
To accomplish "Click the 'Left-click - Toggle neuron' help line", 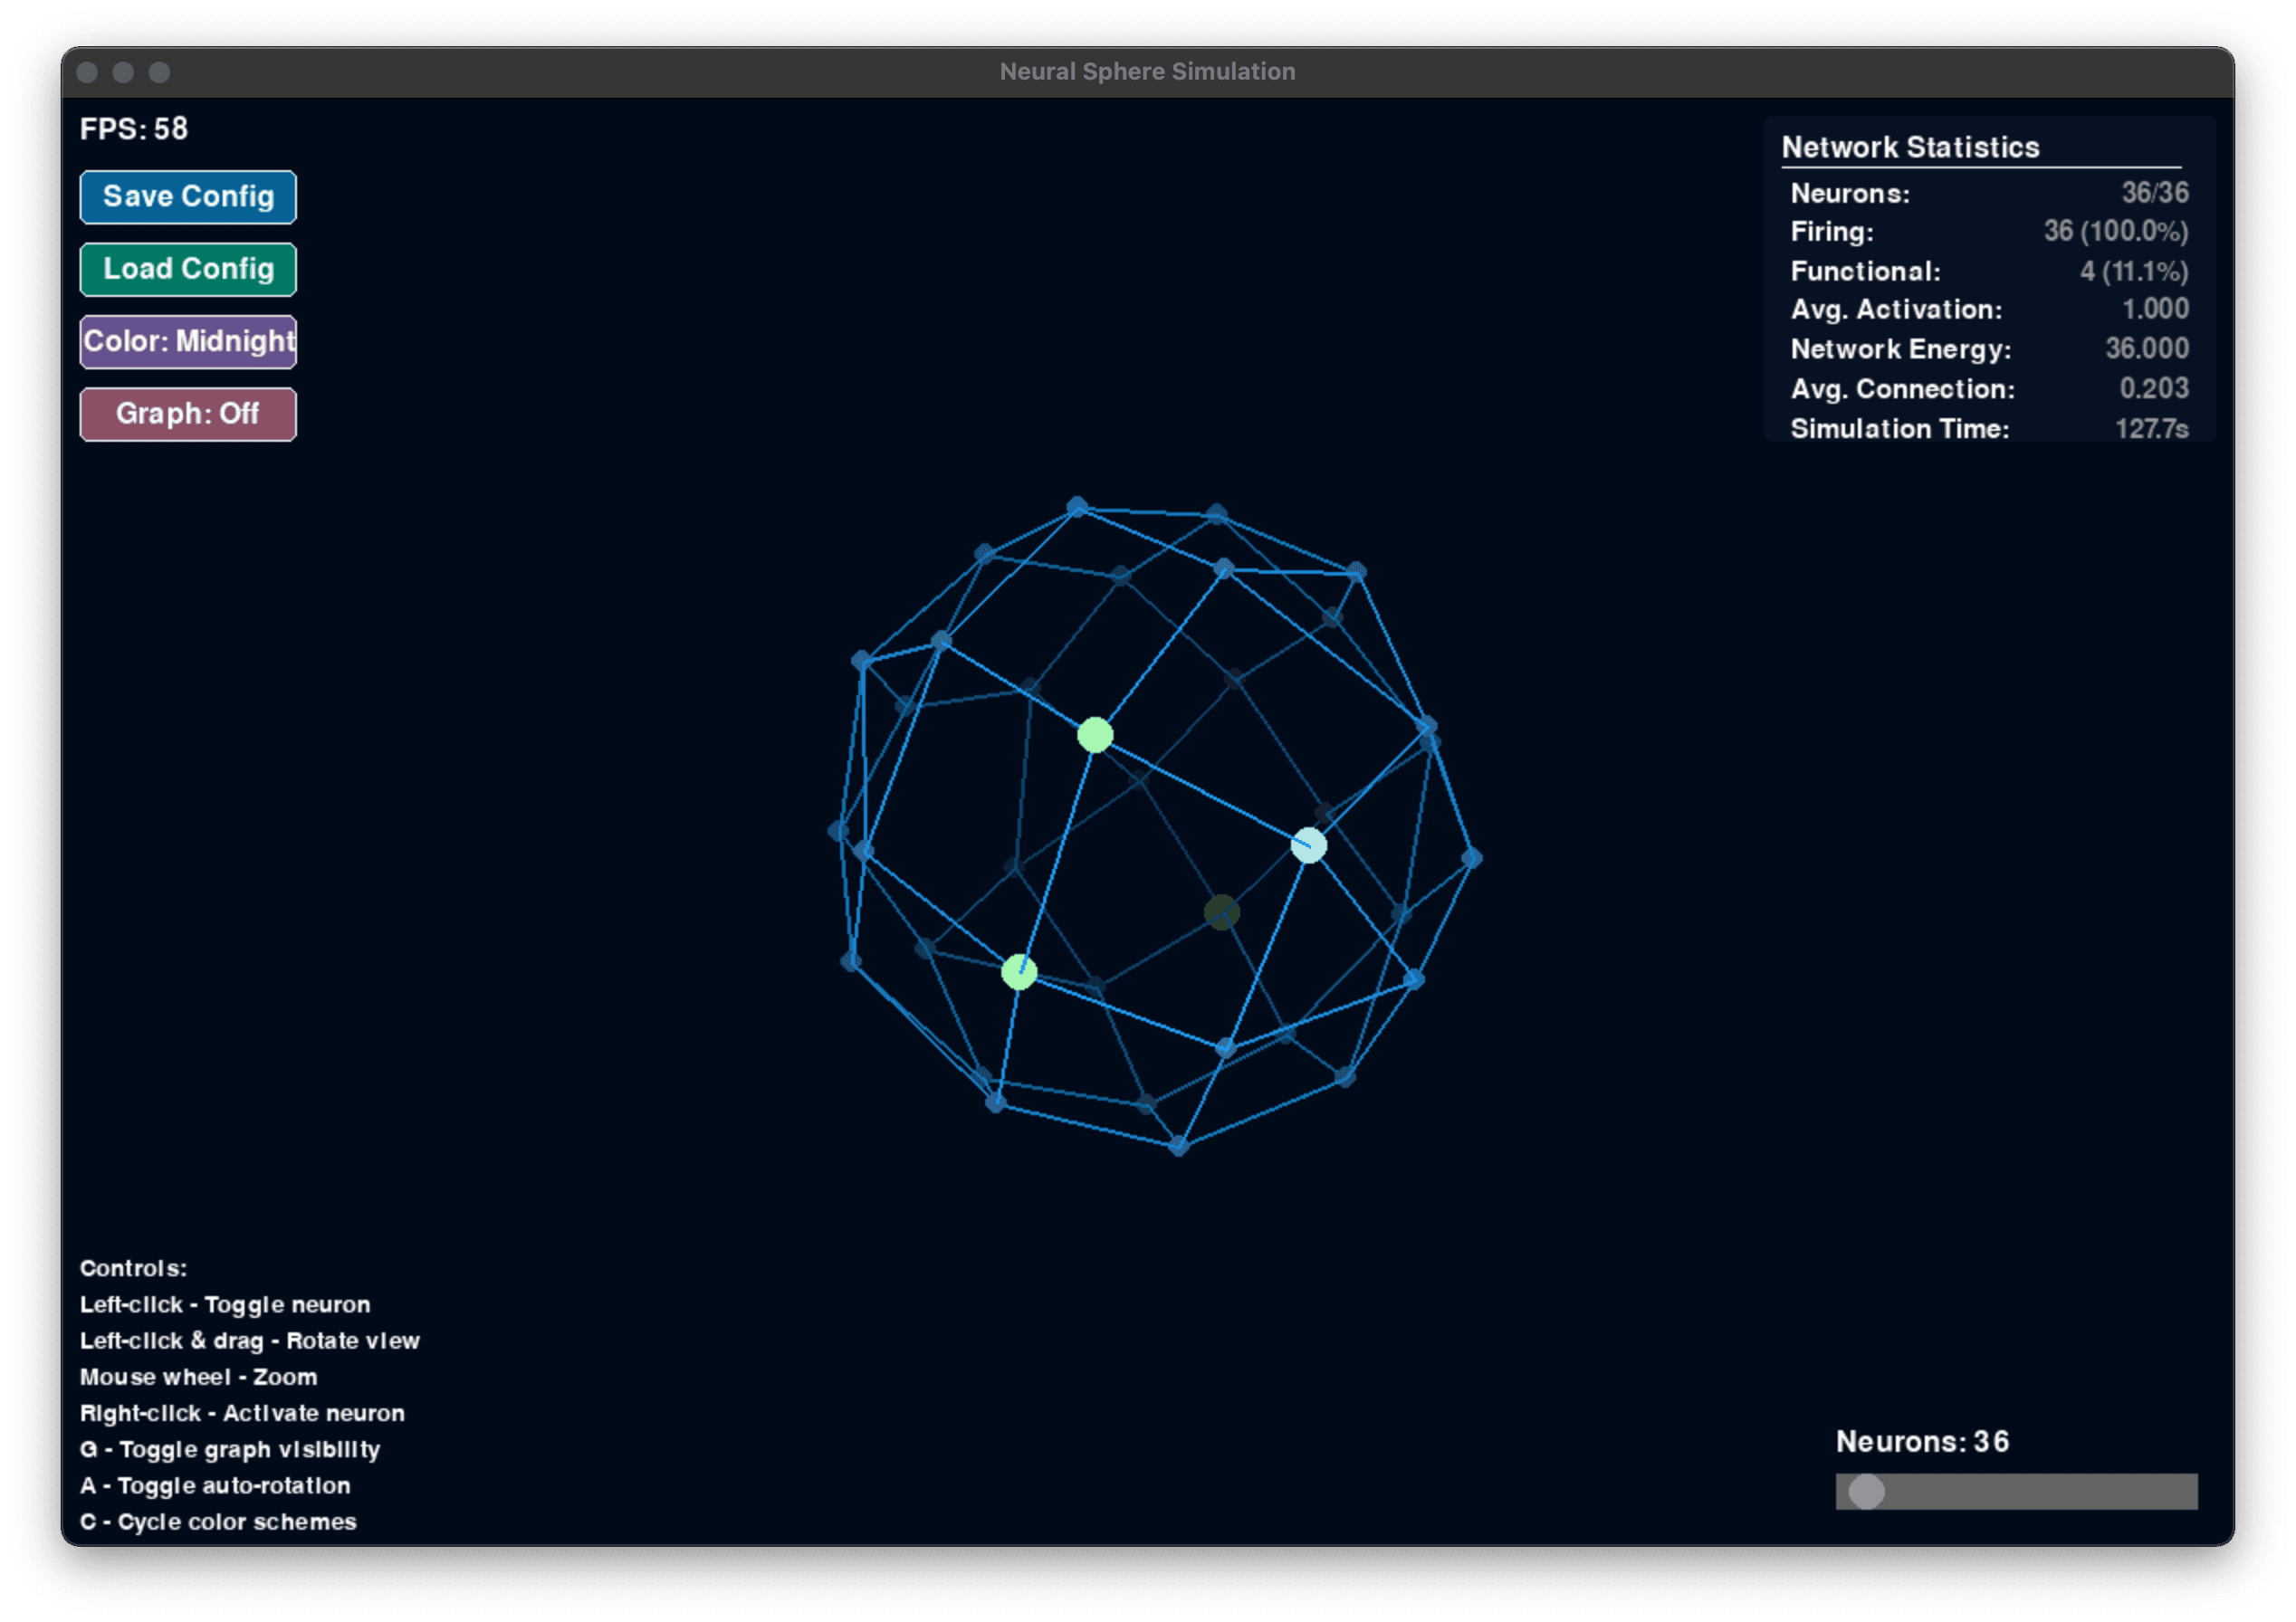I will coord(225,1304).
